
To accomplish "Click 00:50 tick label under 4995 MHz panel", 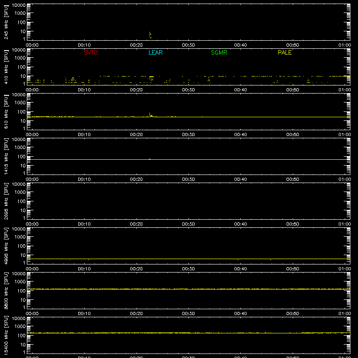I will pyautogui.click(x=293, y=269).
